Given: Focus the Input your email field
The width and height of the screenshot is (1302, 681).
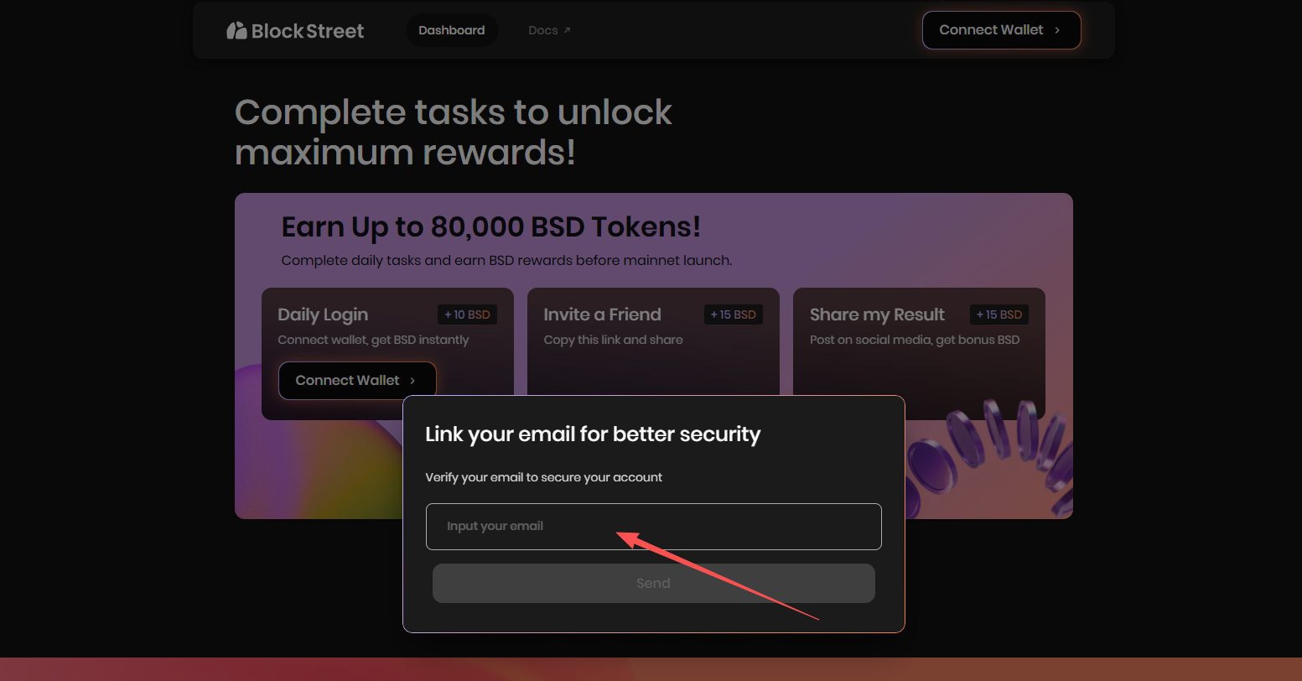Looking at the screenshot, I should click(653, 527).
